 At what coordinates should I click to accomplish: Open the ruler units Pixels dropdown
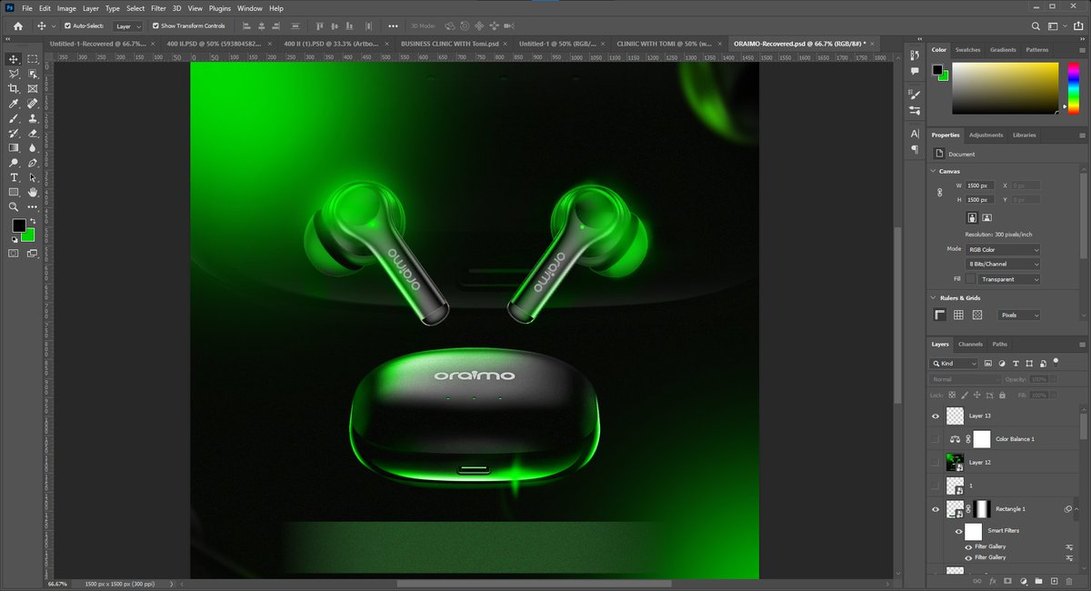1019,315
